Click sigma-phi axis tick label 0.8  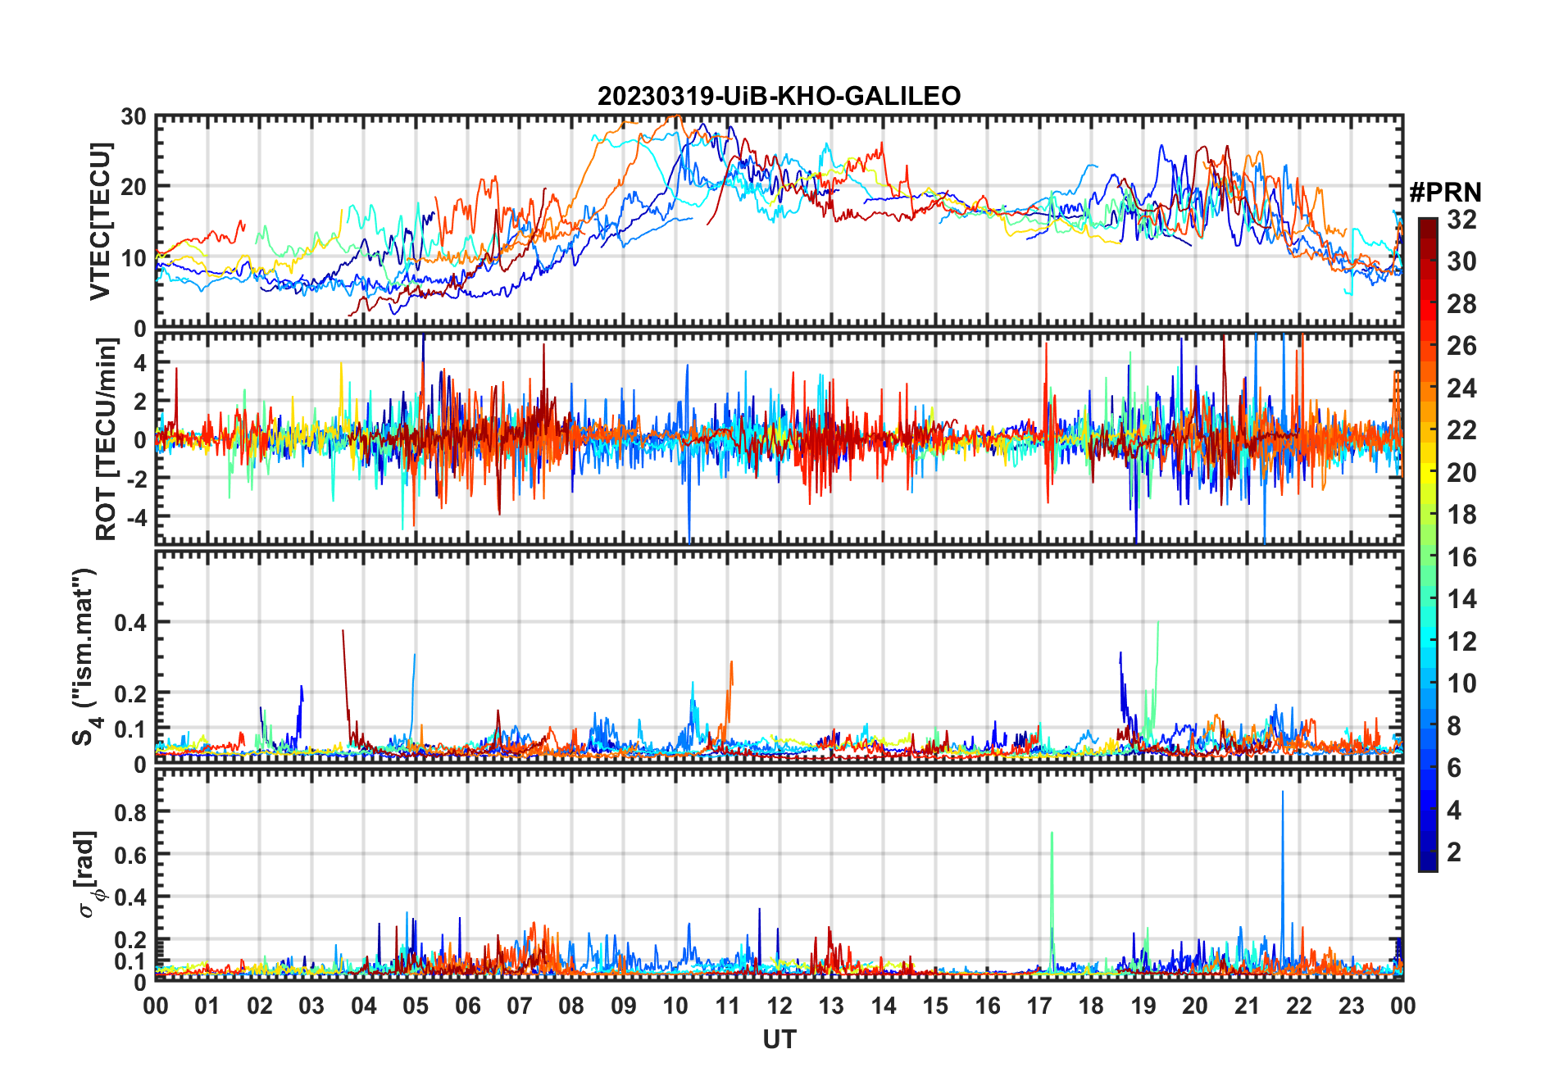coord(131,812)
